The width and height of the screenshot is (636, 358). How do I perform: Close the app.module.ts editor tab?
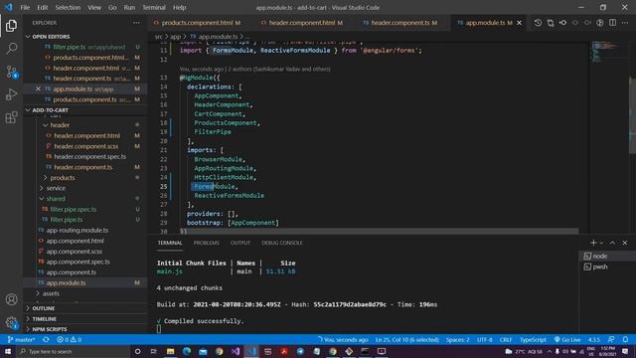(x=519, y=23)
